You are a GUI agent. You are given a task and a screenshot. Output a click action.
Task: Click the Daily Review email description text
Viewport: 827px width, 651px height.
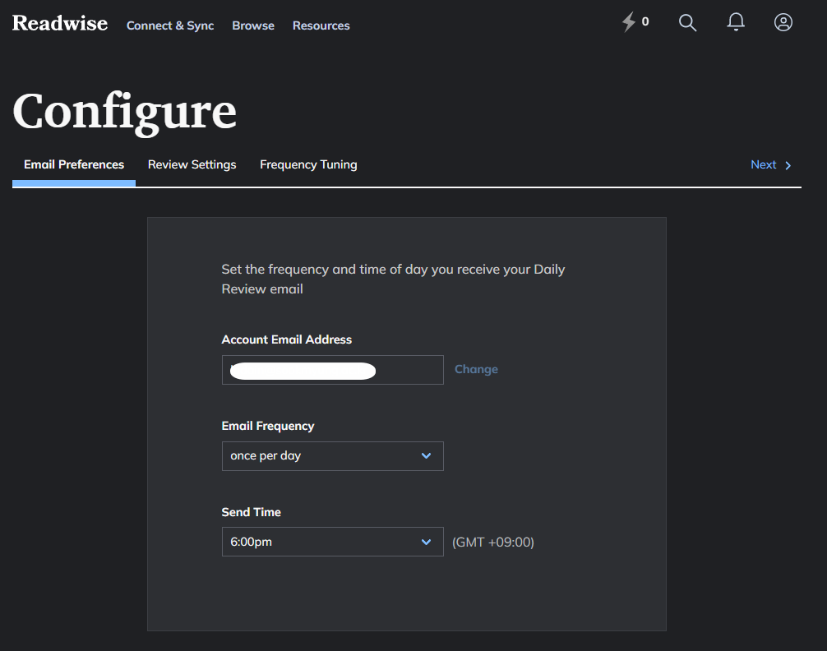393,279
